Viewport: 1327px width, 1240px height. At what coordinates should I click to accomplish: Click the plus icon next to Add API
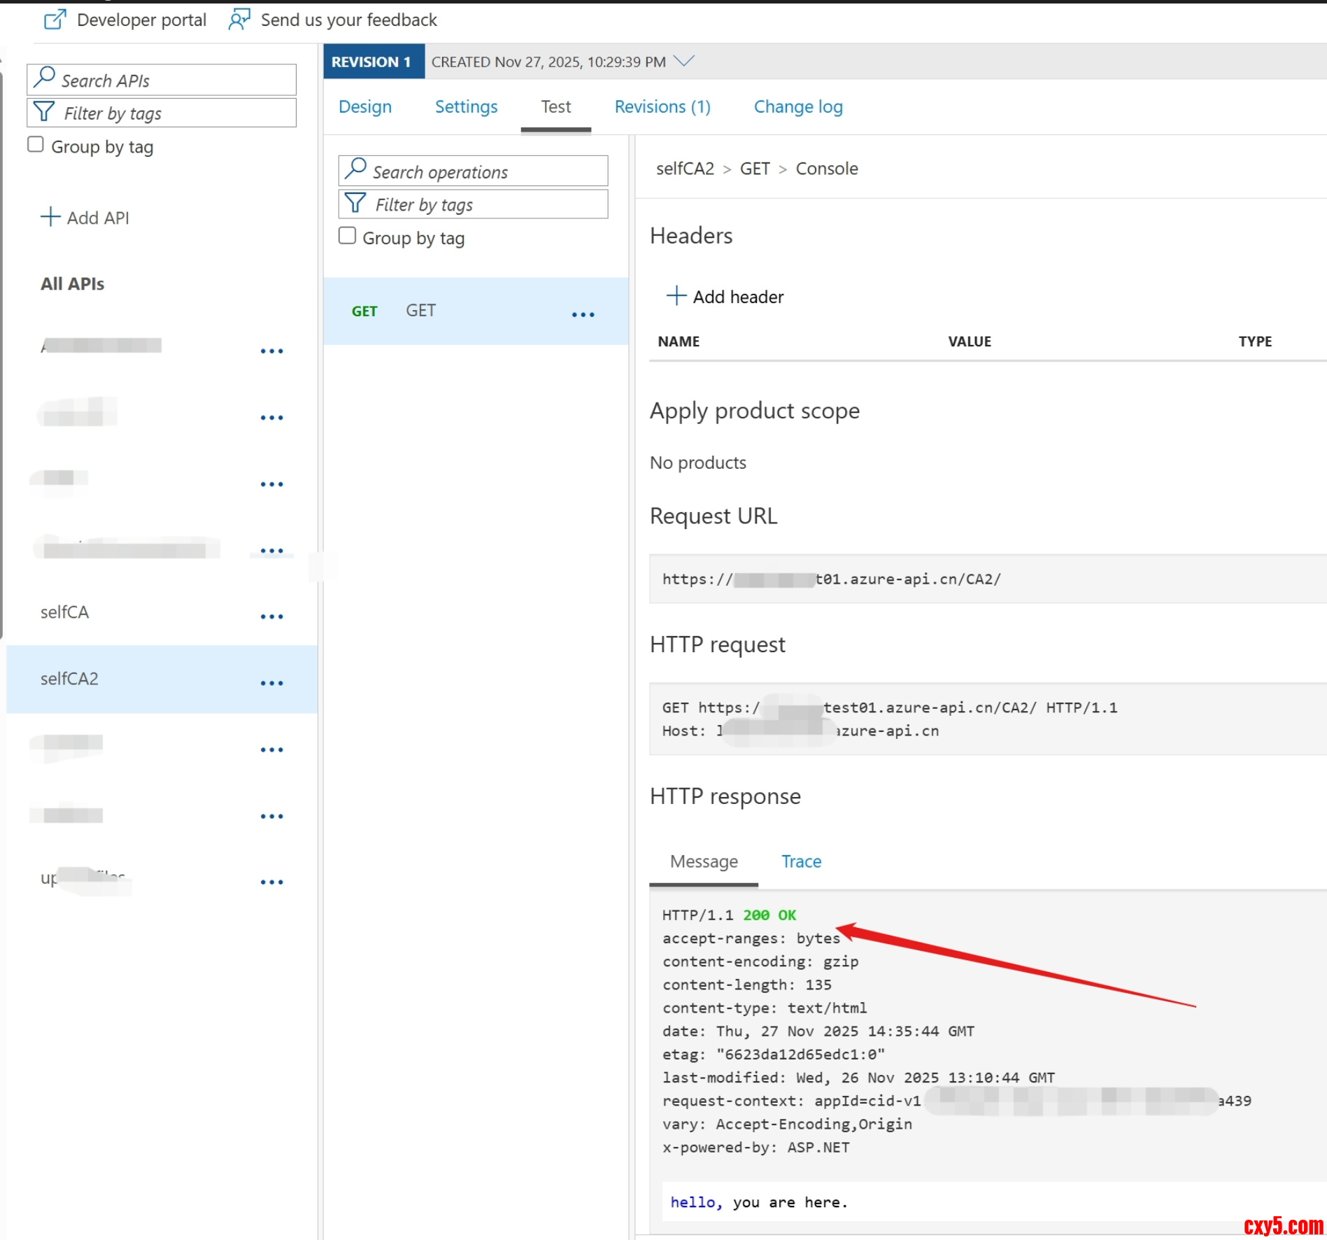tap(50, 217)
